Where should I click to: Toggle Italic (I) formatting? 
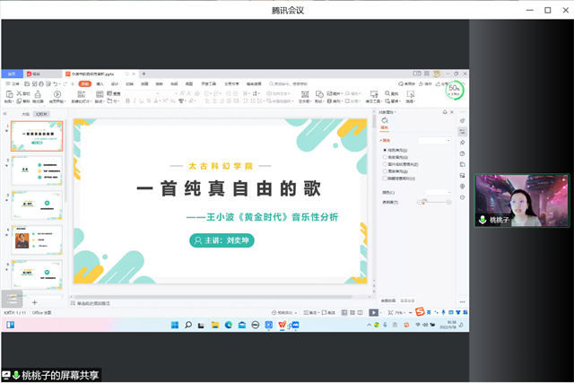tap(135, 101)
